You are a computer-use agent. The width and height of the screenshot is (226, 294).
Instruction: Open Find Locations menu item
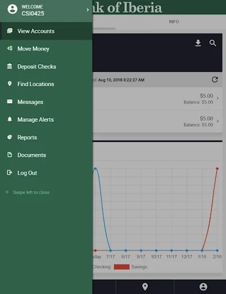click(x=46, y=84)
